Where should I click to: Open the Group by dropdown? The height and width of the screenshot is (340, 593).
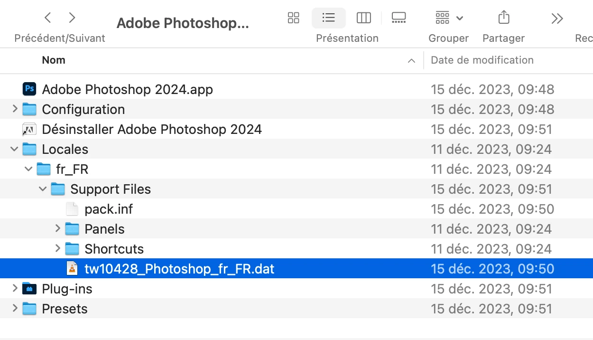click(448, 18)
